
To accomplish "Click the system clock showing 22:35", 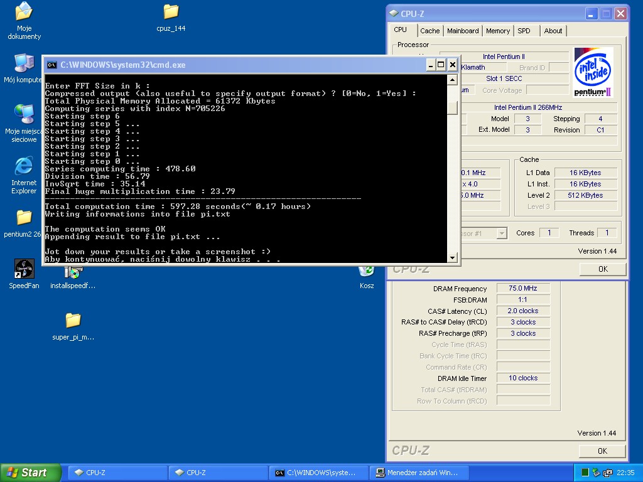I will point(625,473).
